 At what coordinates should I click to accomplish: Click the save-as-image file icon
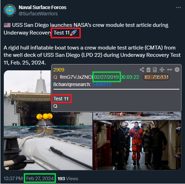(x=155, y=70)
